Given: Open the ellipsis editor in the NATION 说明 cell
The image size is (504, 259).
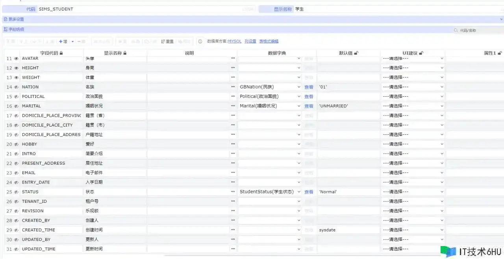Looking at the screenshot, I should click(233, 87).
